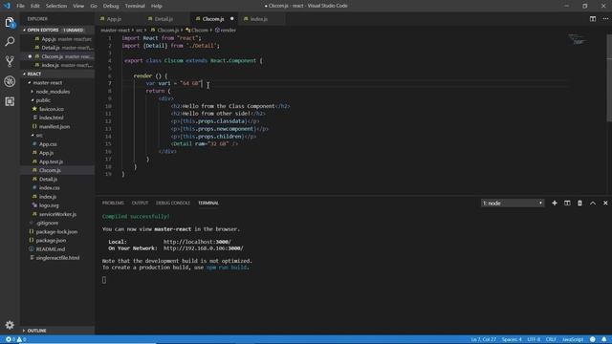Click the render breadcrumb item
Image resolution: width=612 pixels, height=344 pixels.
click(226, 30)
